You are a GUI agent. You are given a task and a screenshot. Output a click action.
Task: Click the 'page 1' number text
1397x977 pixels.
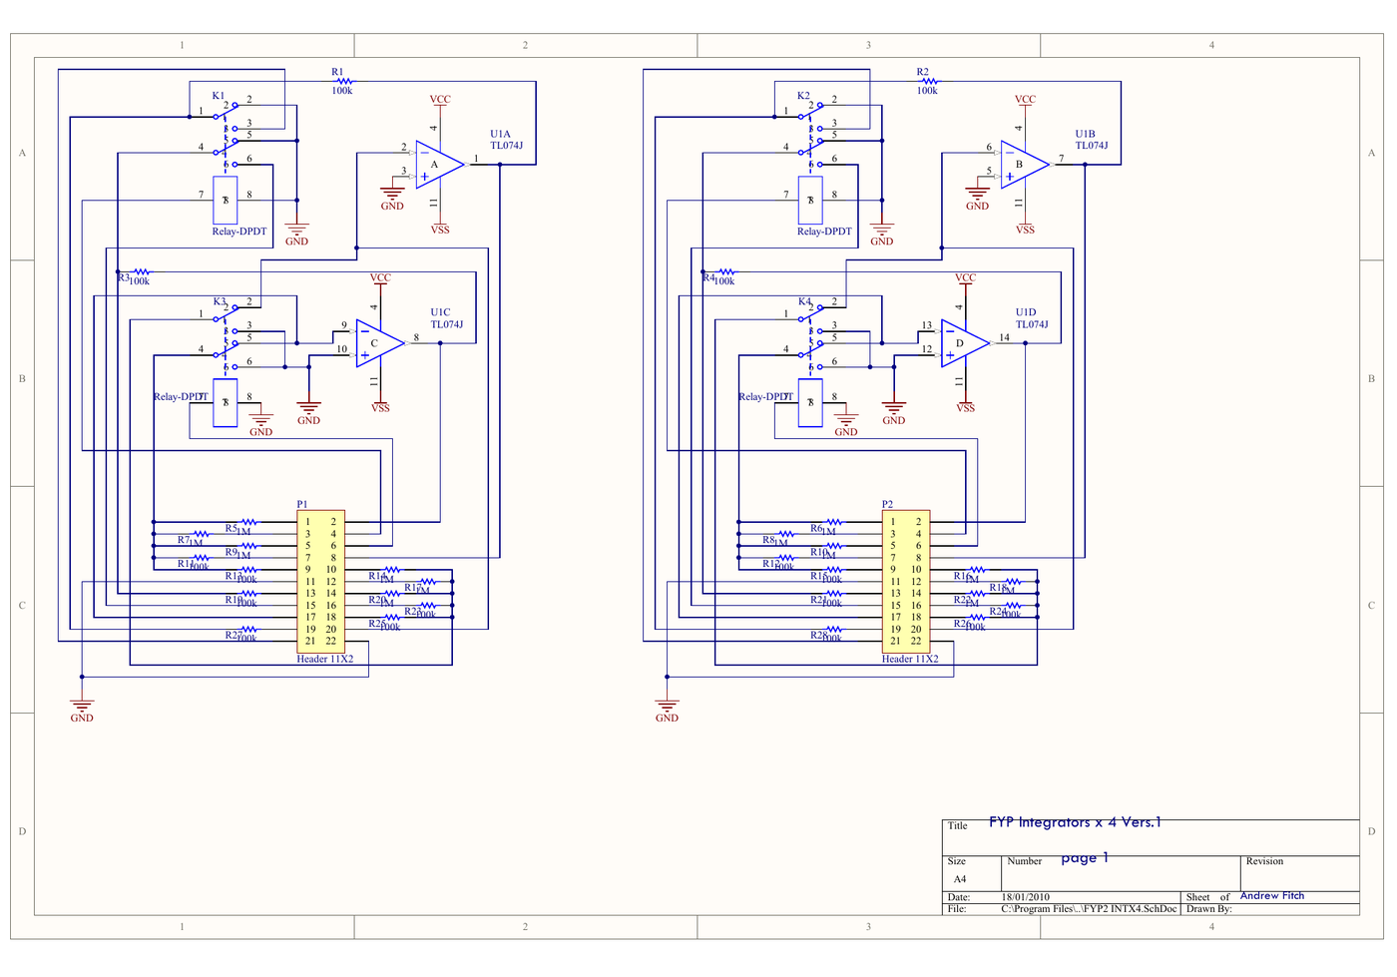pos(1085,857)
